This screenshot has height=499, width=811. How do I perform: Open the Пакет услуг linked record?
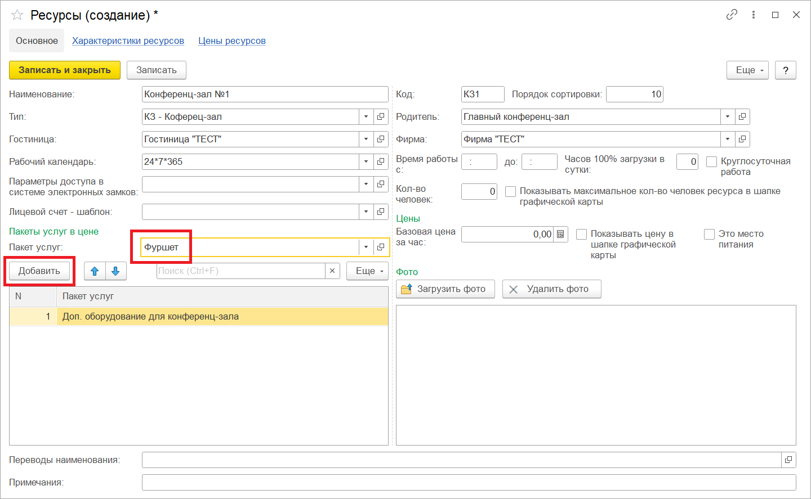tap(381, 247)
